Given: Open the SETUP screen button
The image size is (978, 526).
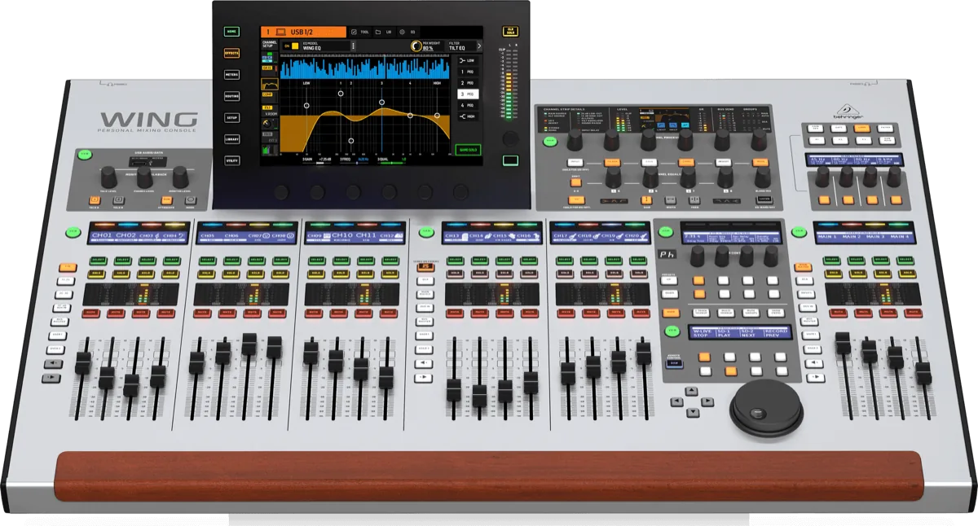Looking at the screenshot, I should (231, 118).
